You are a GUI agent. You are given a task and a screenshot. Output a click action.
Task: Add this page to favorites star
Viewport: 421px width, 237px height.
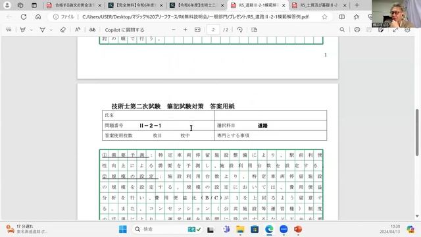[324, 16]
